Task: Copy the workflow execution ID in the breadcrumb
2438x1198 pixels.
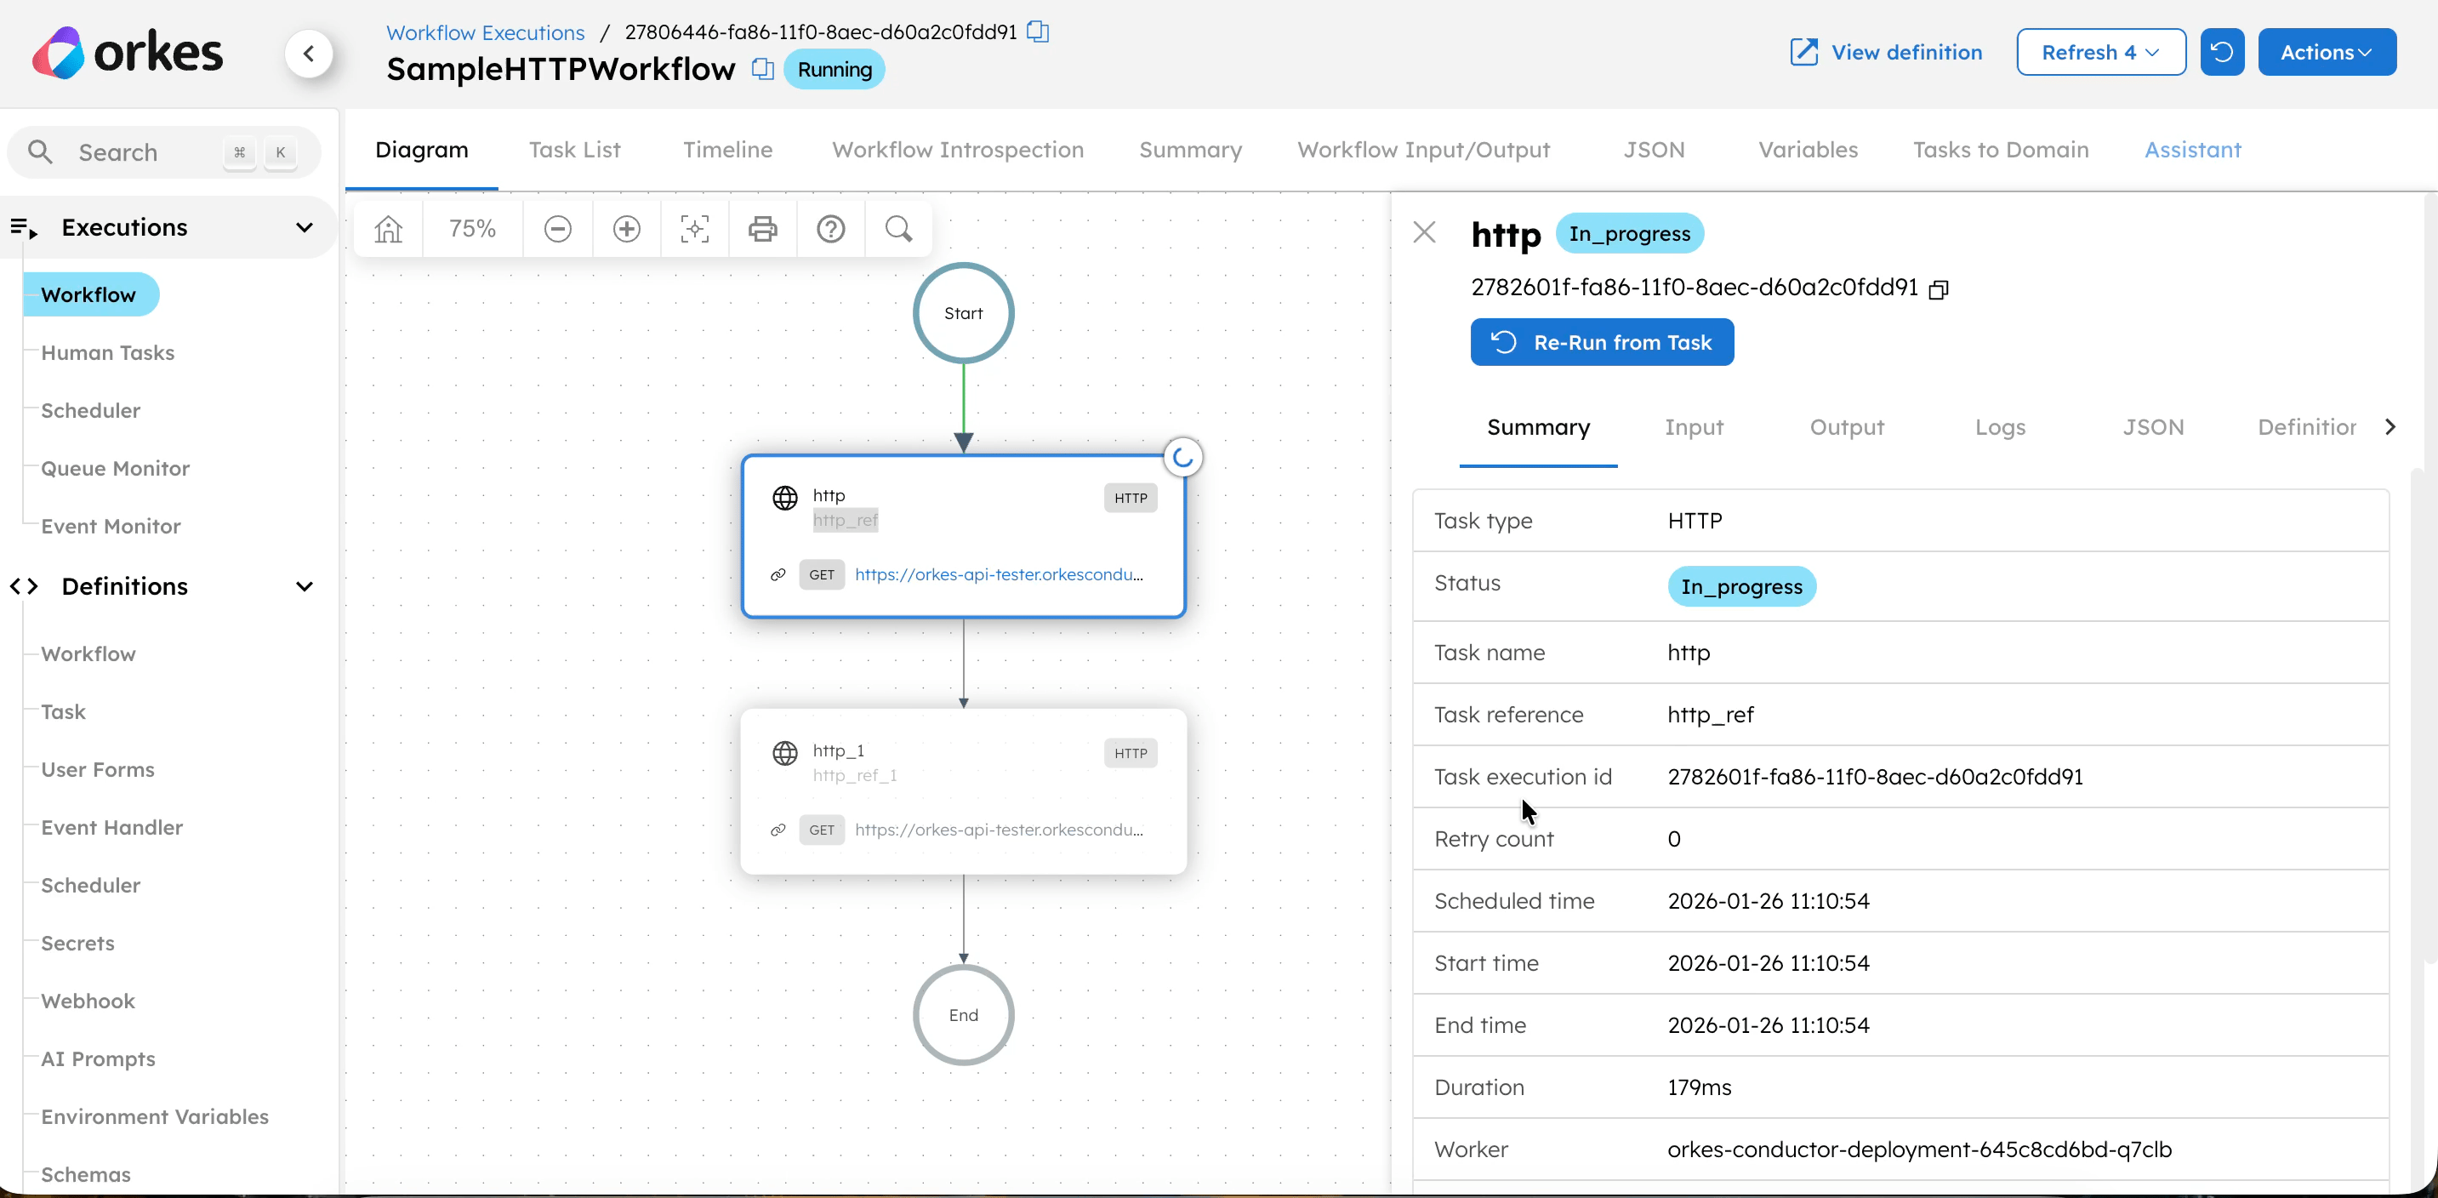Action: 1038,31
